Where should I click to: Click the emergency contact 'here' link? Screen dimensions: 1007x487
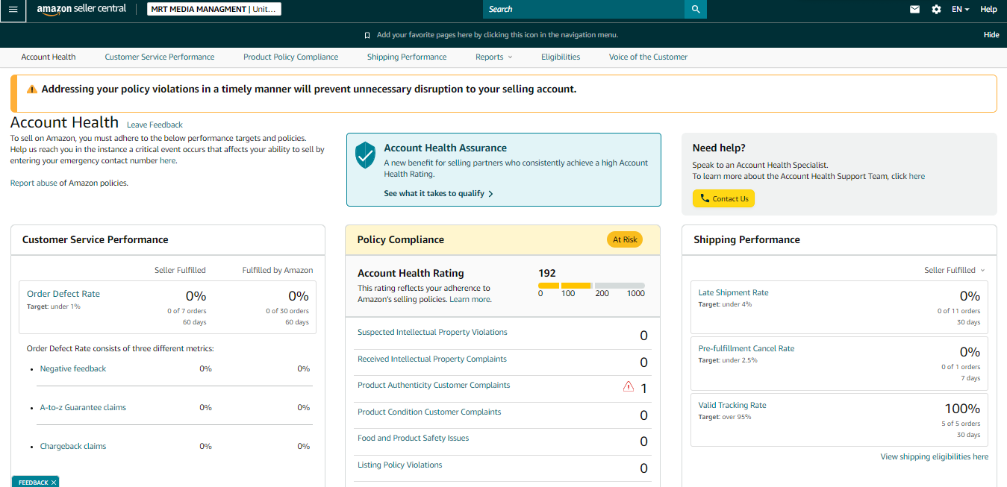(x=167, y=160)
